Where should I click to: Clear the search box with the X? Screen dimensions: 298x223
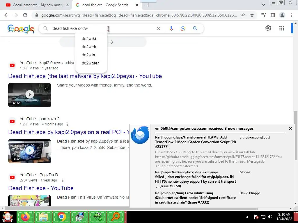tap(158, 28)
